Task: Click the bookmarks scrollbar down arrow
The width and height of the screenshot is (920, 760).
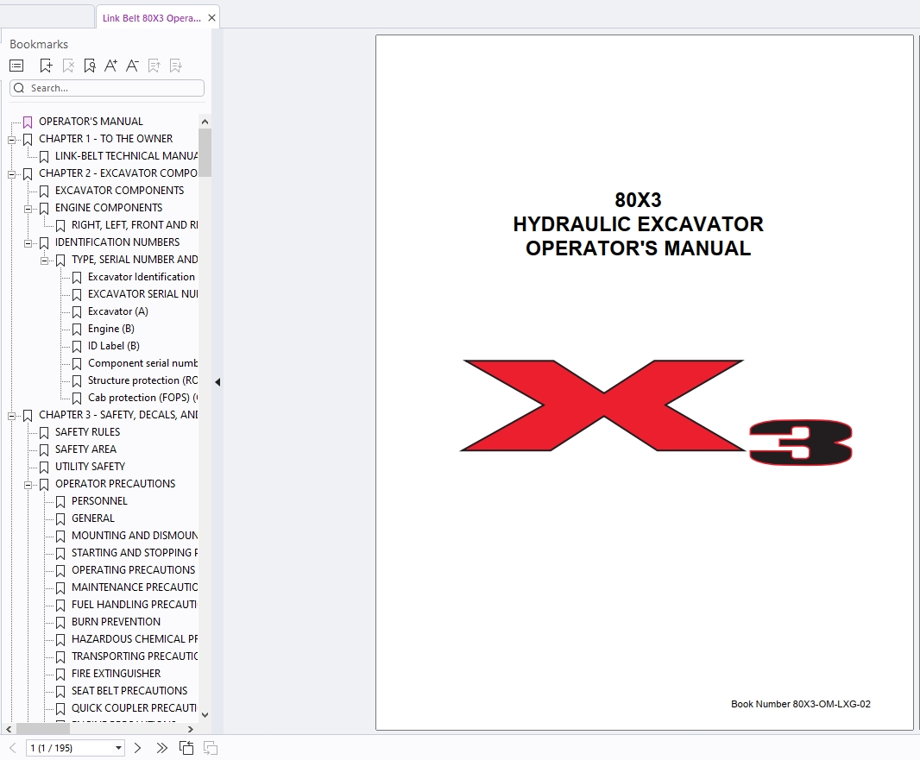Action: (x=205, y=715)
